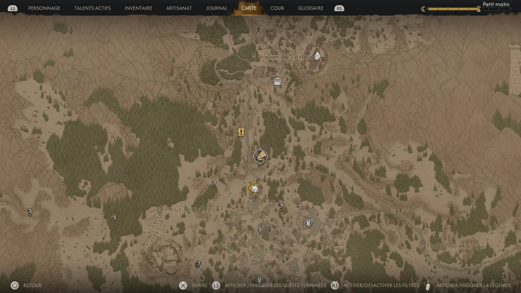Screen dimensions: 521x293
Task: Click the emblem beside the Palus-Brandey label
Action: [x=160, y=209]
